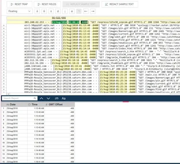Click line marker beside the 01:14:14 line

coord(4,49)
